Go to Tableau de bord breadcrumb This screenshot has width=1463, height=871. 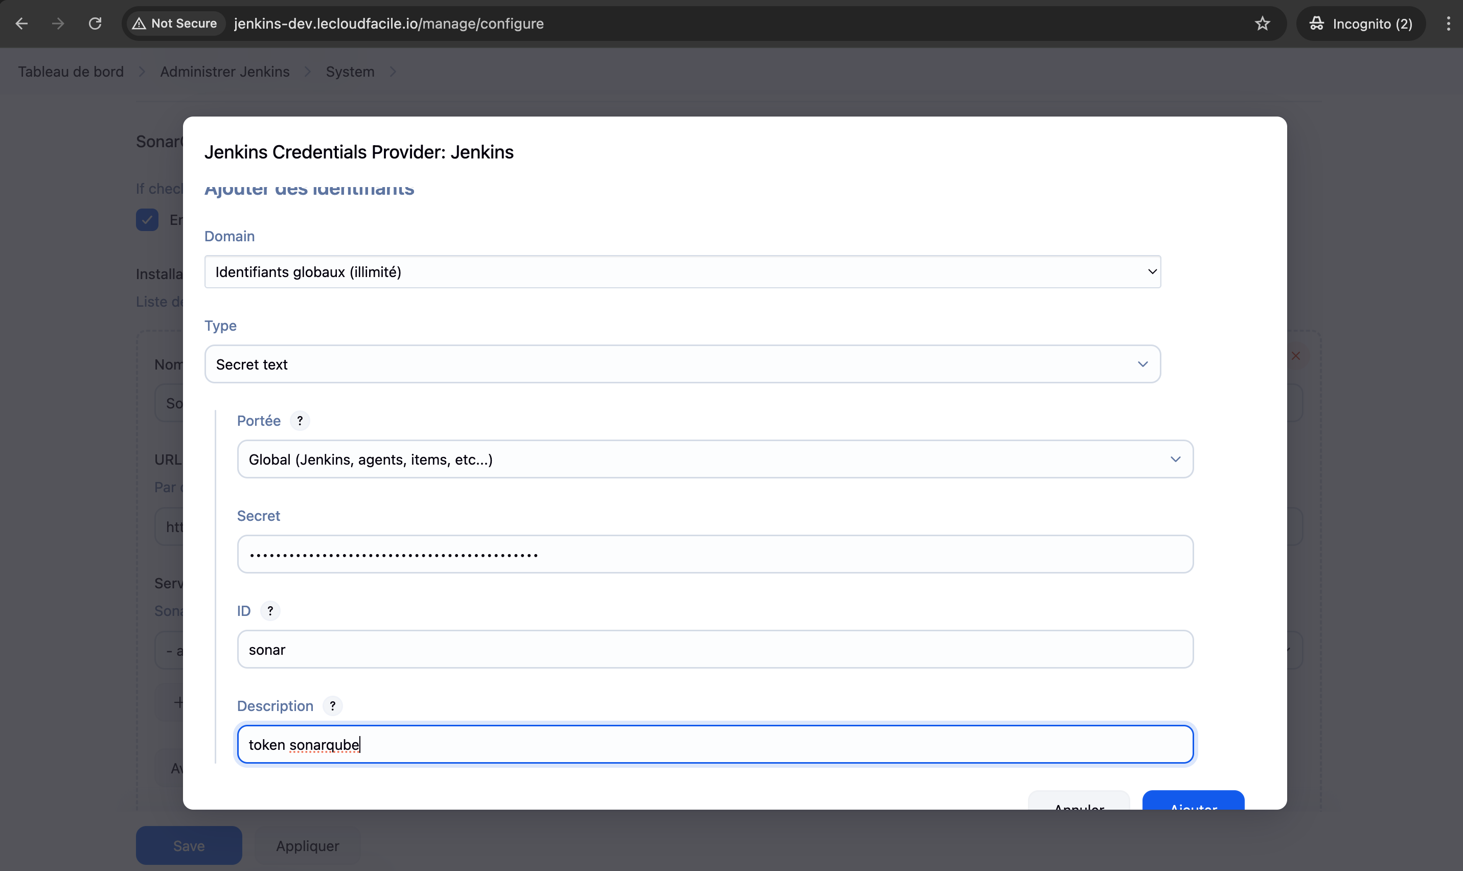[x=71, y=72]
